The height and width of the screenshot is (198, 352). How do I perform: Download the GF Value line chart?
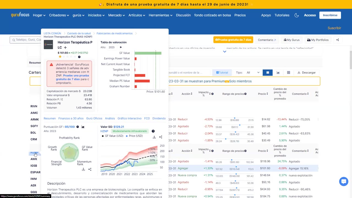pos(154,137)
